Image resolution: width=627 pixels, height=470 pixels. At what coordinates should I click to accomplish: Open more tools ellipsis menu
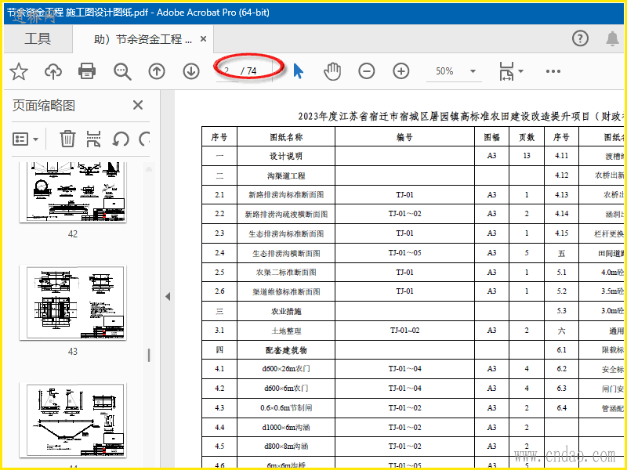pyautogui.click(x=553, y=71)
